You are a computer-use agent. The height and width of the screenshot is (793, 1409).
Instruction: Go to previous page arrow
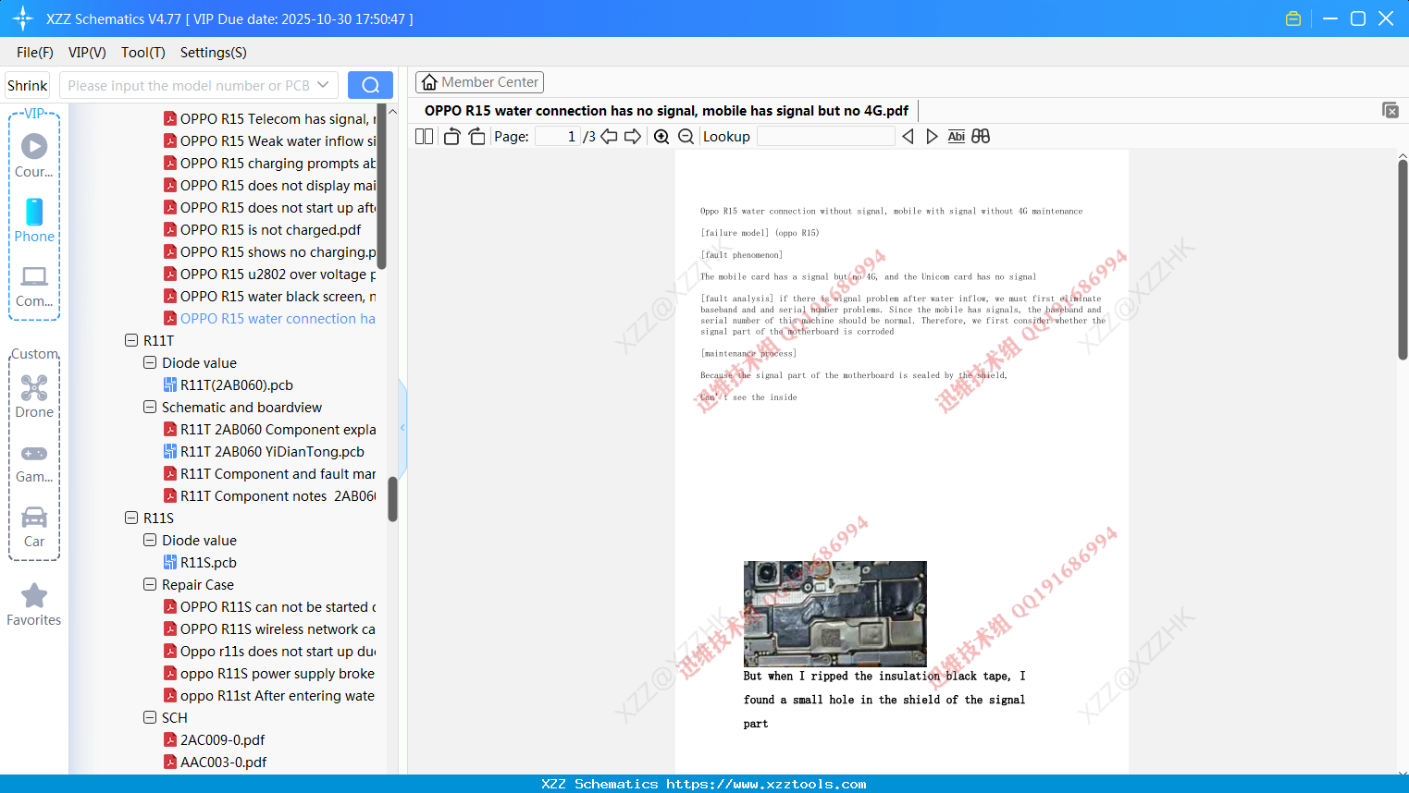click(x=609, y=137)
